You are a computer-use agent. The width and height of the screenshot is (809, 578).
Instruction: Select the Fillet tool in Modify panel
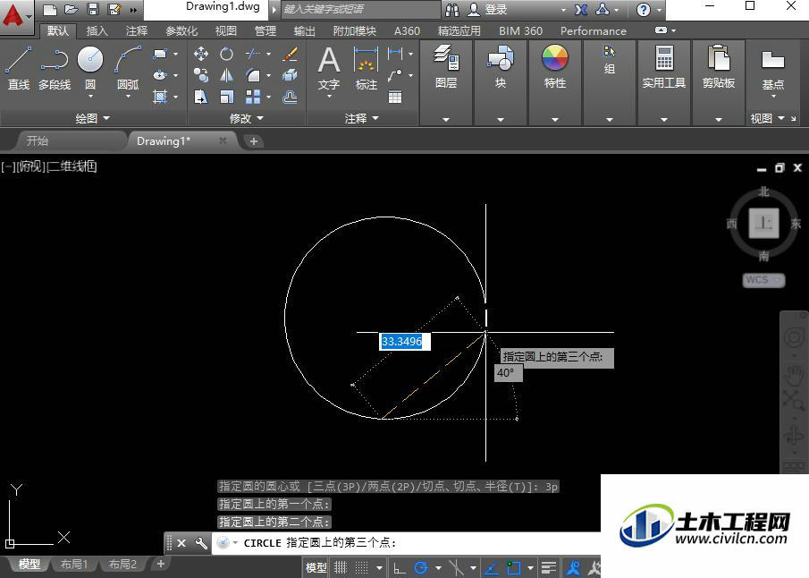point(253,75)
